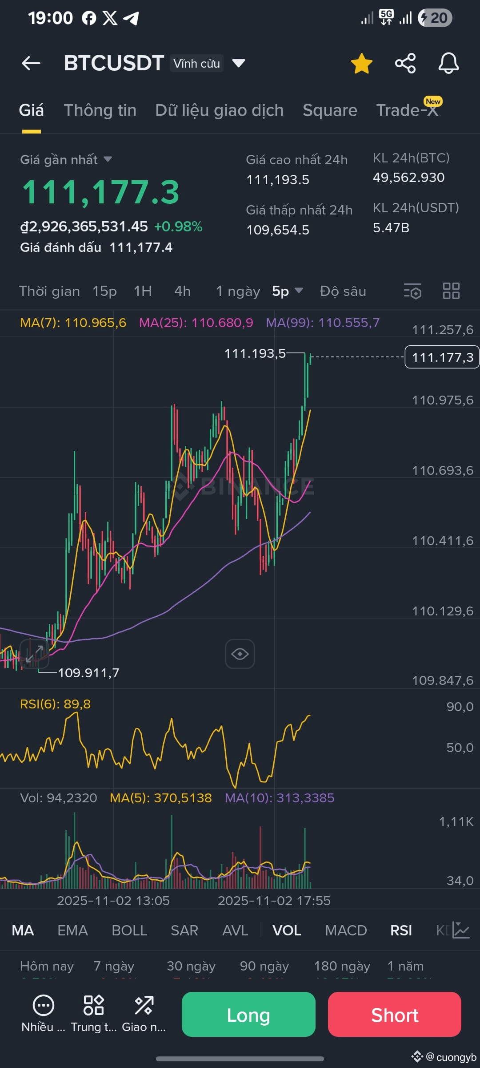
Task: Tap the green Long button
Action: (x=248, y=1015)
